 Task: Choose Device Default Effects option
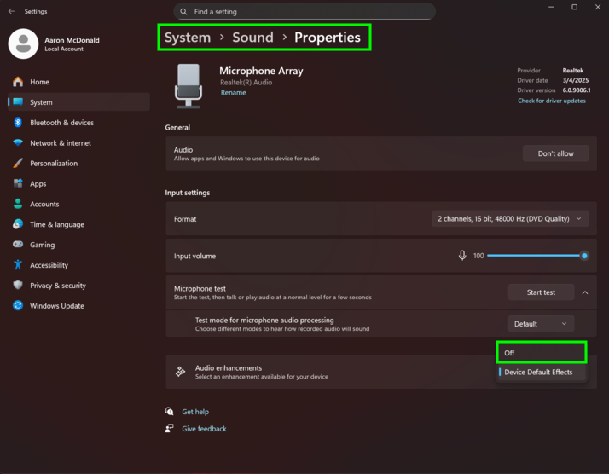point(538,373)
